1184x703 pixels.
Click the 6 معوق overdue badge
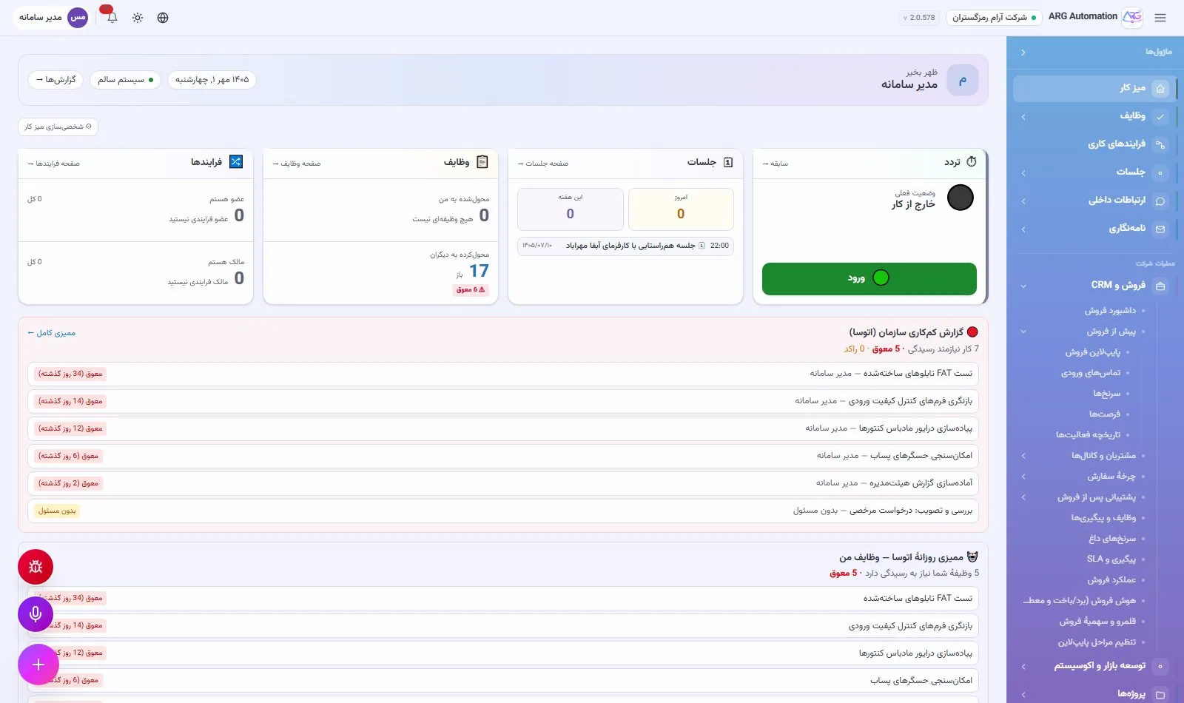(471, 290)
